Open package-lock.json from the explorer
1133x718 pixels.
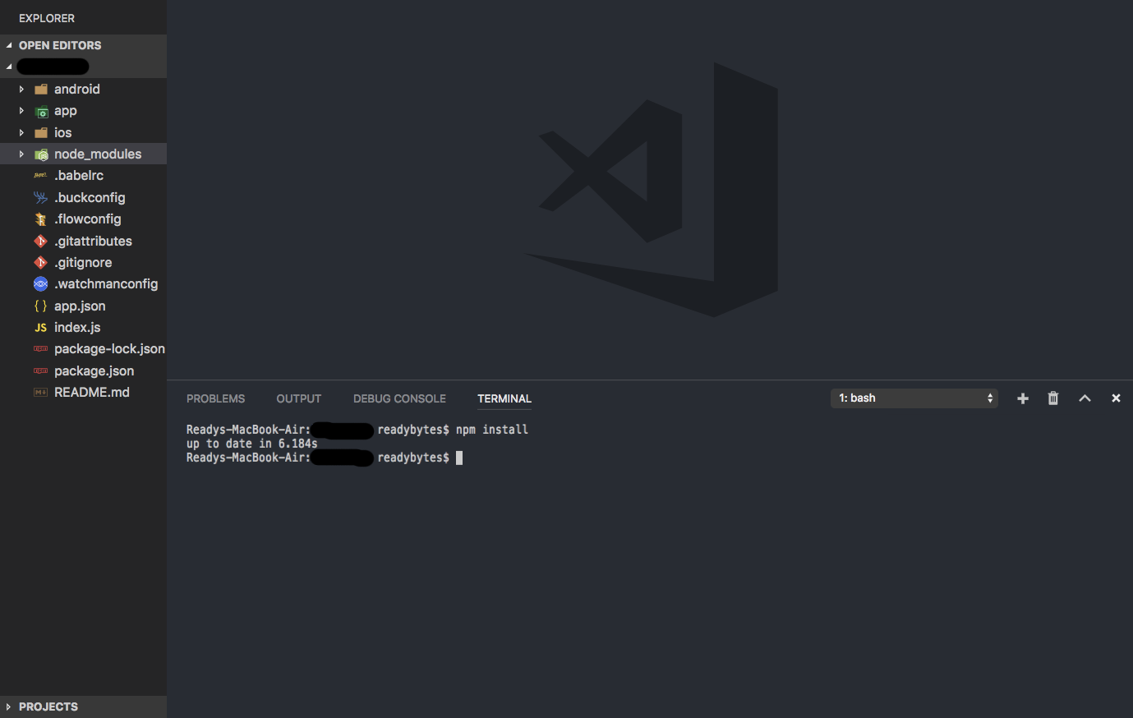[x=109, y=348]
